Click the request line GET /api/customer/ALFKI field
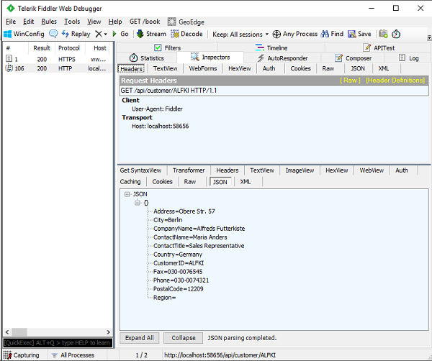The height and width of the screenshot is (361, 432). [274, 91]
